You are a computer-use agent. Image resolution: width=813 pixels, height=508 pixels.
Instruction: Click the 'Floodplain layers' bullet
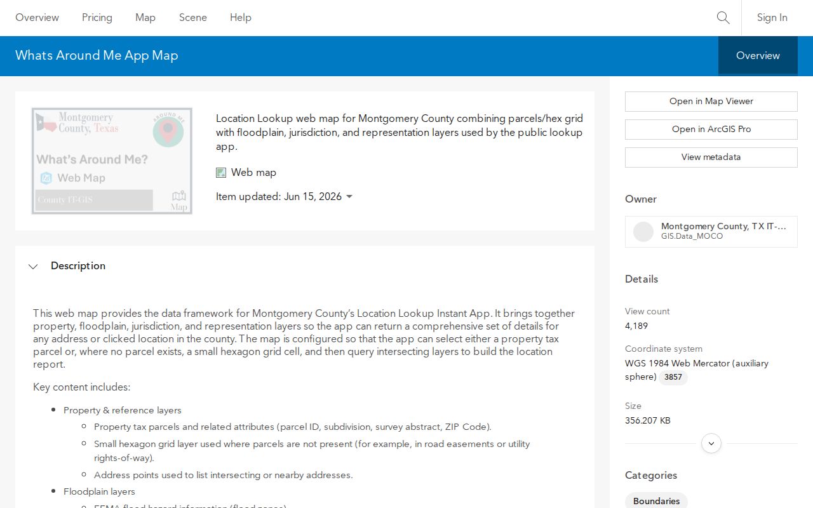[99, 491]
